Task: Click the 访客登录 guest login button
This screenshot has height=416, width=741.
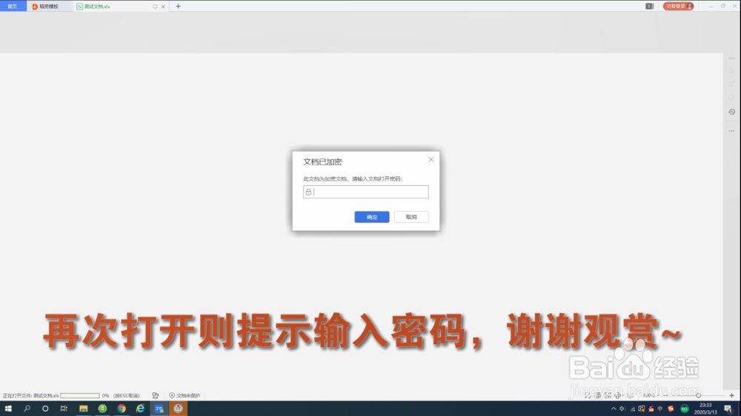Action: click(678, 6)
